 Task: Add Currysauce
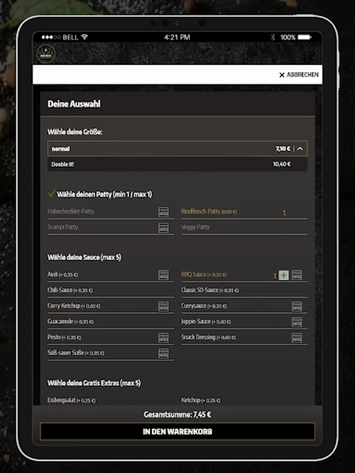pyautogui.click(x=204, y=305)
